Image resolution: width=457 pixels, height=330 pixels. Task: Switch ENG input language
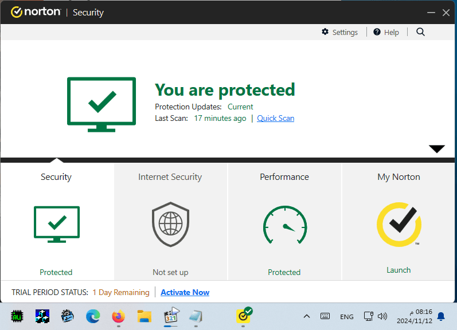tap(347, 317)
